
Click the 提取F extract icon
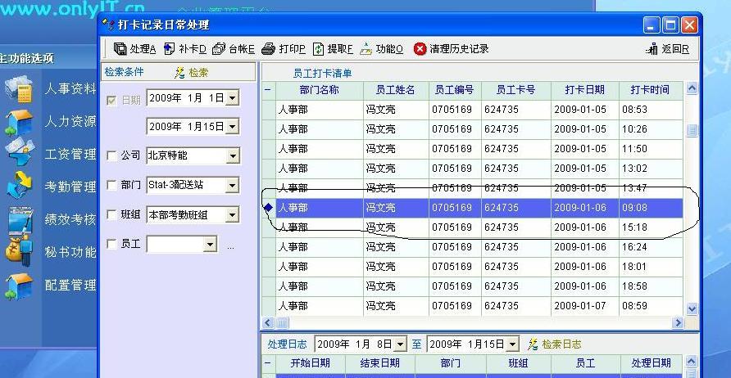[x=319, y=49]
